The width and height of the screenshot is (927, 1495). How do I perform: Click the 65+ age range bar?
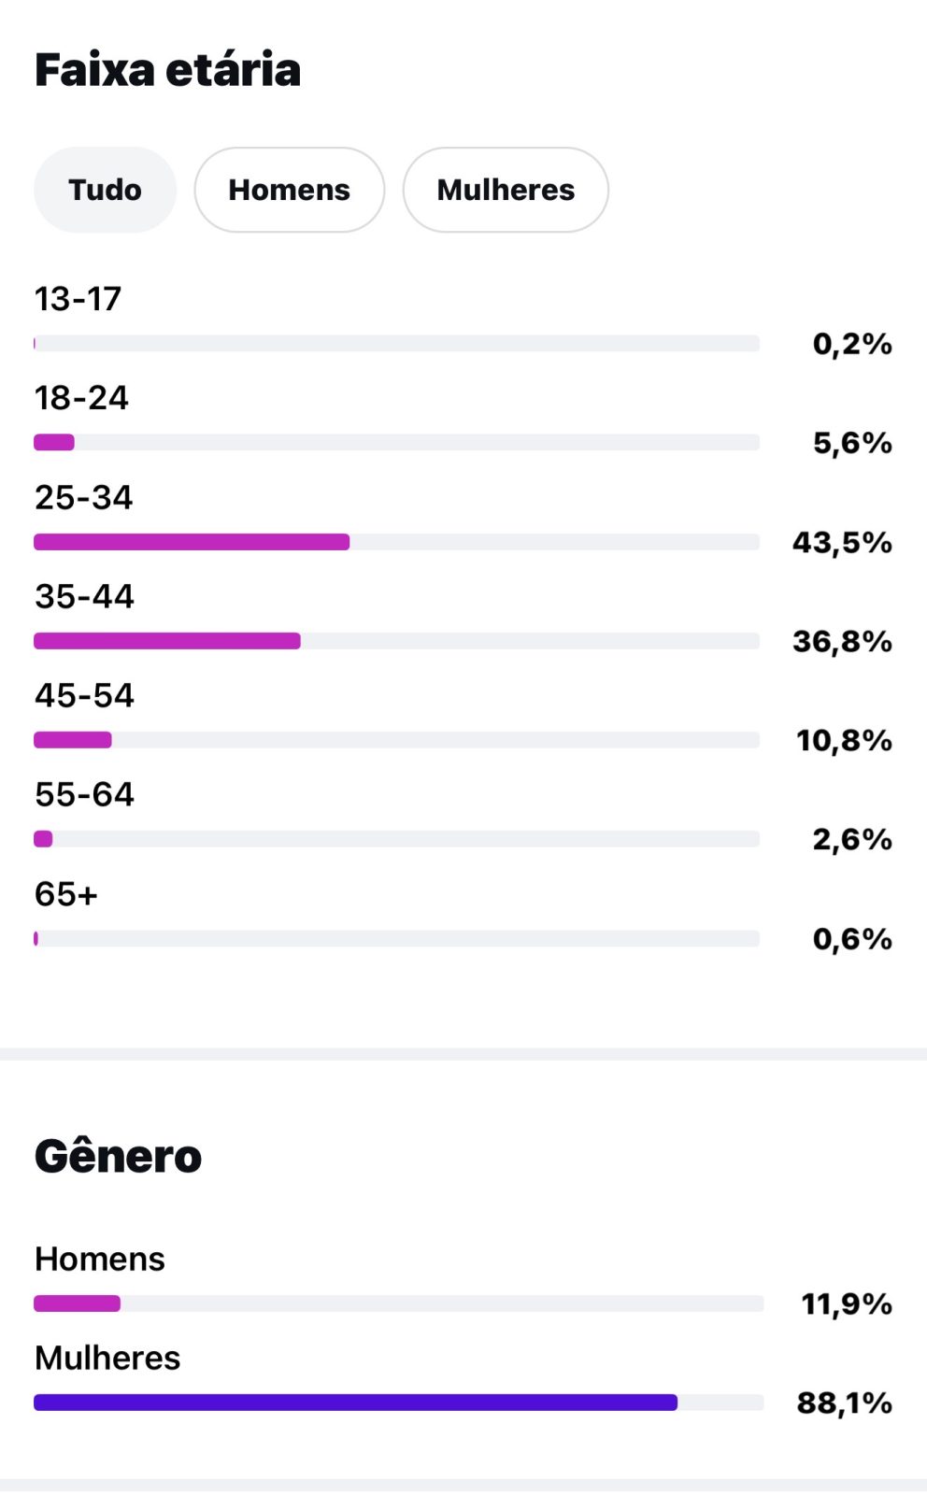pos(396,938)
